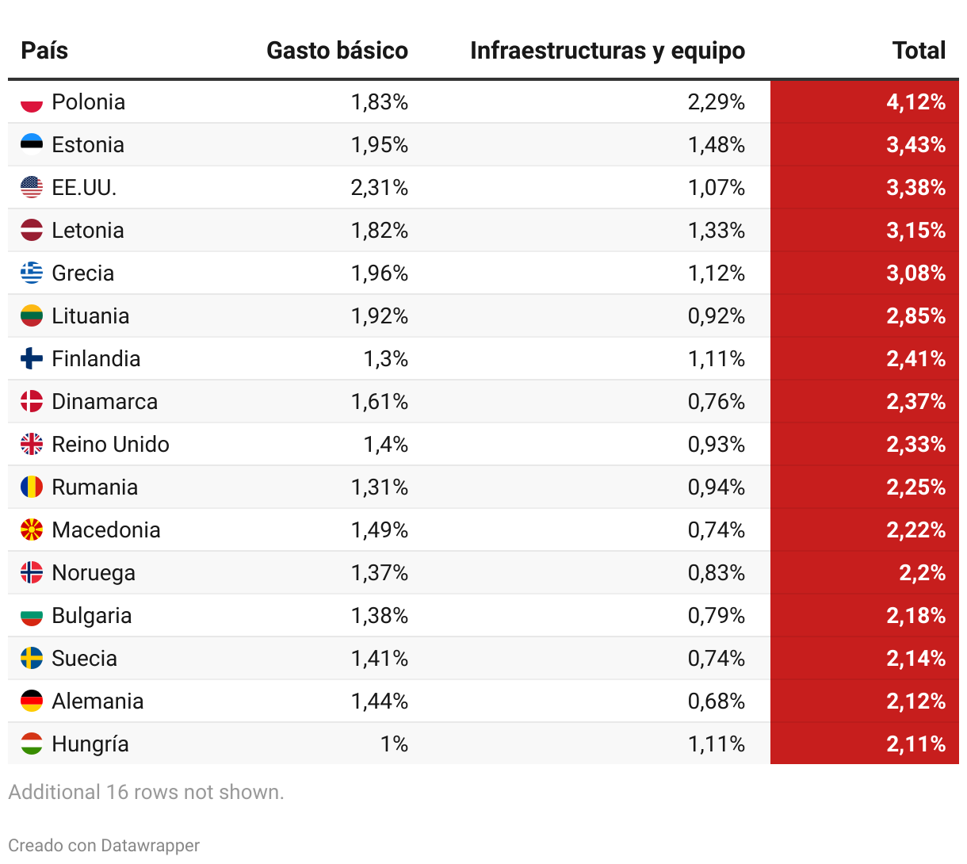Click the Additional 16 rows not shown text

pyautogui.click(x=146, y=793)
